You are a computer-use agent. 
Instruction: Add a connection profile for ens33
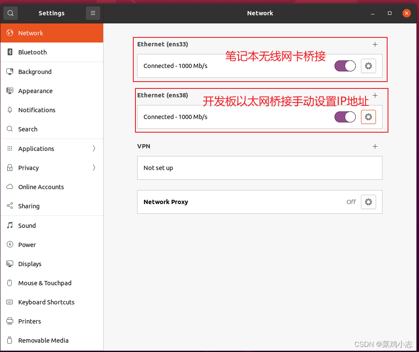pyautogui.click(x=375, y=45)
